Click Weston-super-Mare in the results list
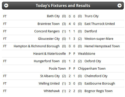 click(x=99, y=39)
